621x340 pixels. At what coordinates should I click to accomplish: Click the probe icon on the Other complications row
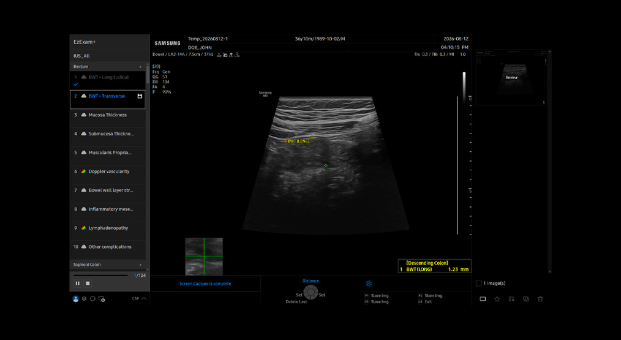click(83, 247)
